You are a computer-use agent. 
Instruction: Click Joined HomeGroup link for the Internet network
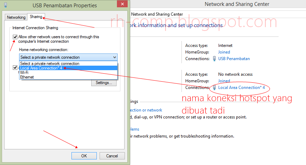tap(224, 52)
